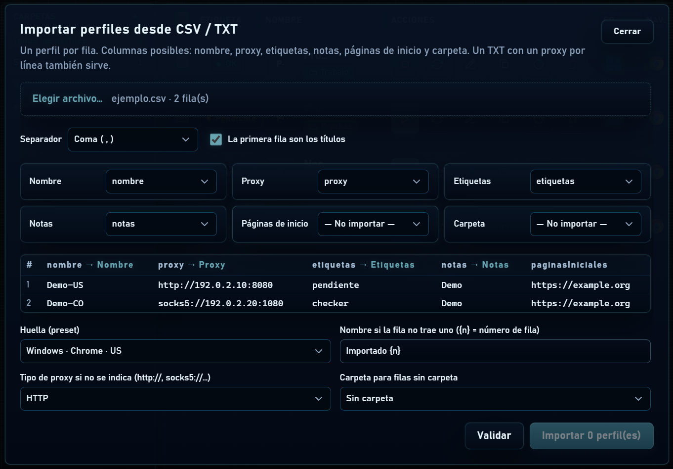Open the Huella preset dropdown

pos(175,351)
